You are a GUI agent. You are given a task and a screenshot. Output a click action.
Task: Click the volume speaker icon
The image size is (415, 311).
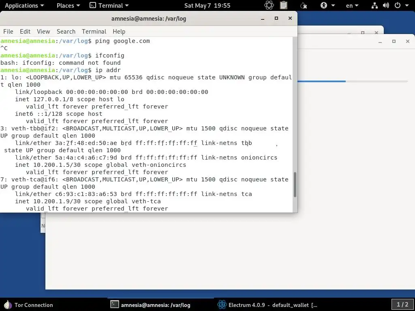click(x=386, y=6)
